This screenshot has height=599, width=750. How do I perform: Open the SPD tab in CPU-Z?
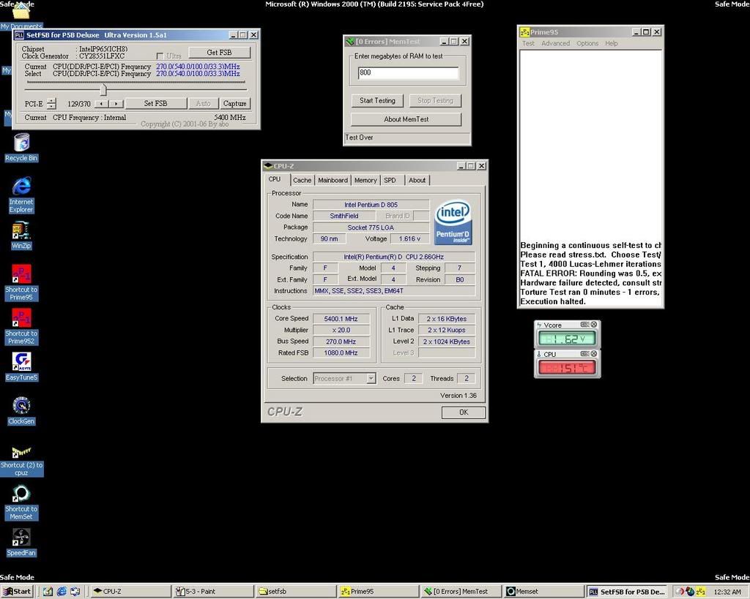point(390,180)
